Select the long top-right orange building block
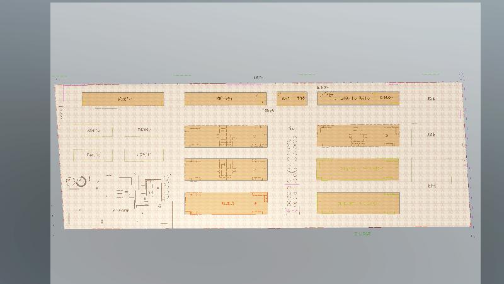The image size is (504, 284). pyautogui.click(x=358, y=98)
